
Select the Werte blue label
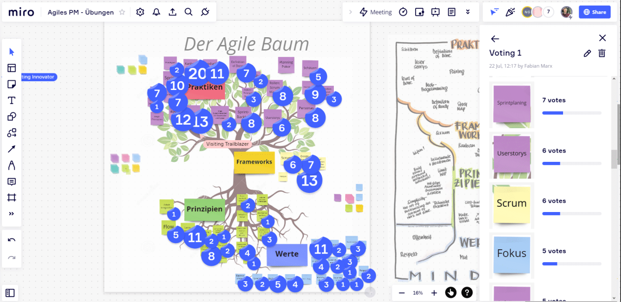[287, 254]
